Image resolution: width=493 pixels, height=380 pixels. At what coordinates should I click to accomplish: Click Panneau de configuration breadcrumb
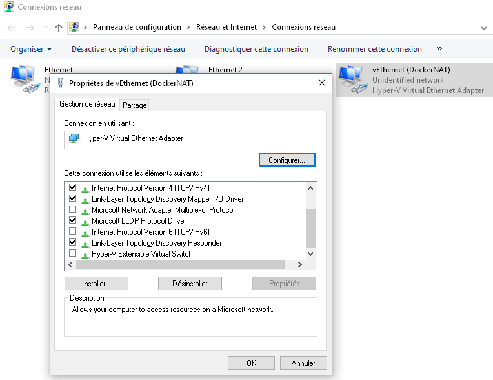point(137,27)
